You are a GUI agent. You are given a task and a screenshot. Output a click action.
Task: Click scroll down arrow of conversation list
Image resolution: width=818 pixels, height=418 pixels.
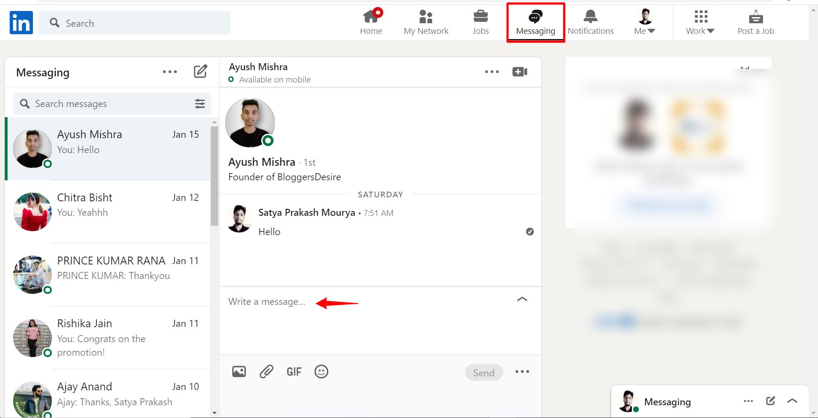[x=214, y=413]
